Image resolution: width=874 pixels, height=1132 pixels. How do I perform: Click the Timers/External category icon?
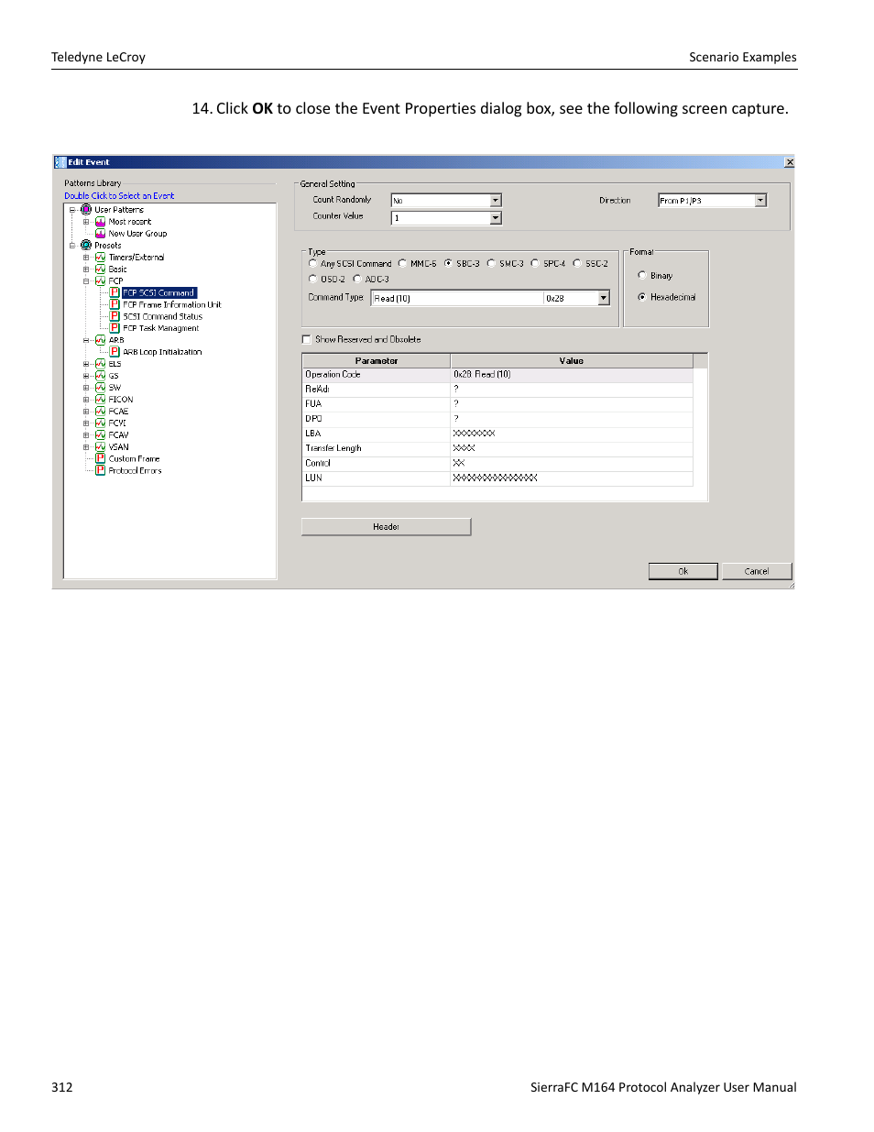(101, 258)
